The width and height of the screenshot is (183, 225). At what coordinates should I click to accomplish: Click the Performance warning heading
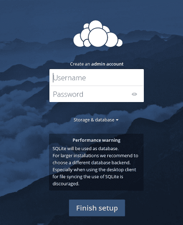click(x=97, y=140)
